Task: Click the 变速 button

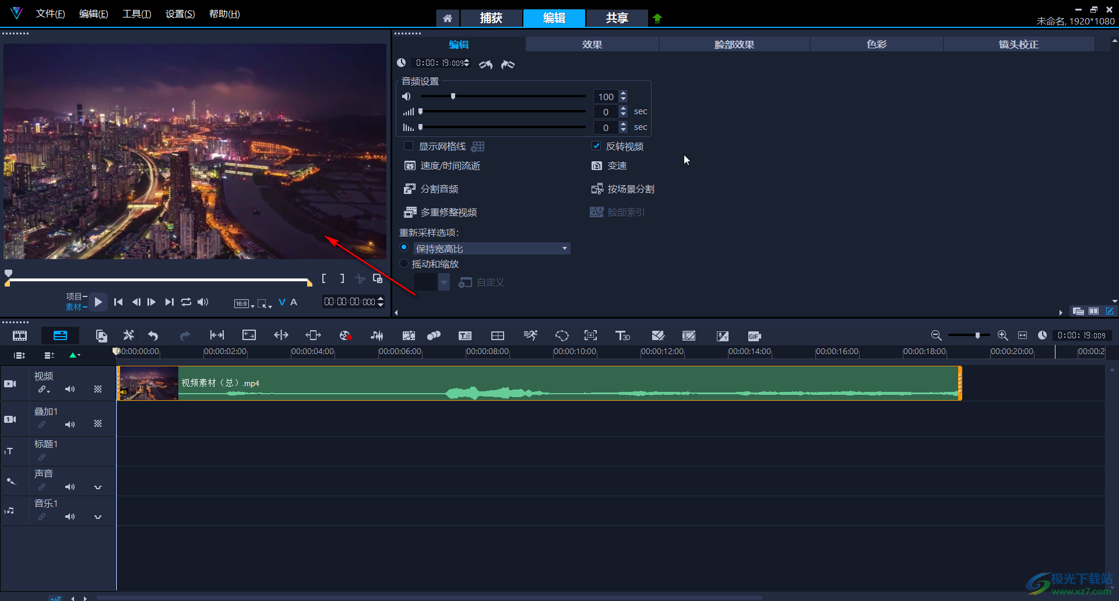Action: [x=609, y=165]
